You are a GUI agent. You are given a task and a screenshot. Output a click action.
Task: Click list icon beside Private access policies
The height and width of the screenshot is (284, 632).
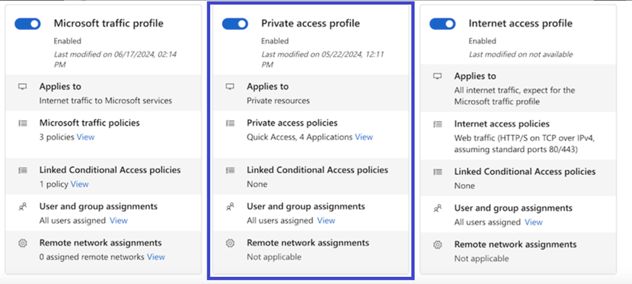pos(230,123)
